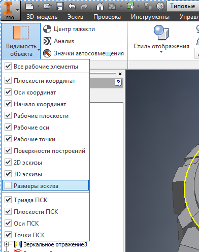
Task: Click the material spheres icon in the toolbar
Action: [148, 7]
